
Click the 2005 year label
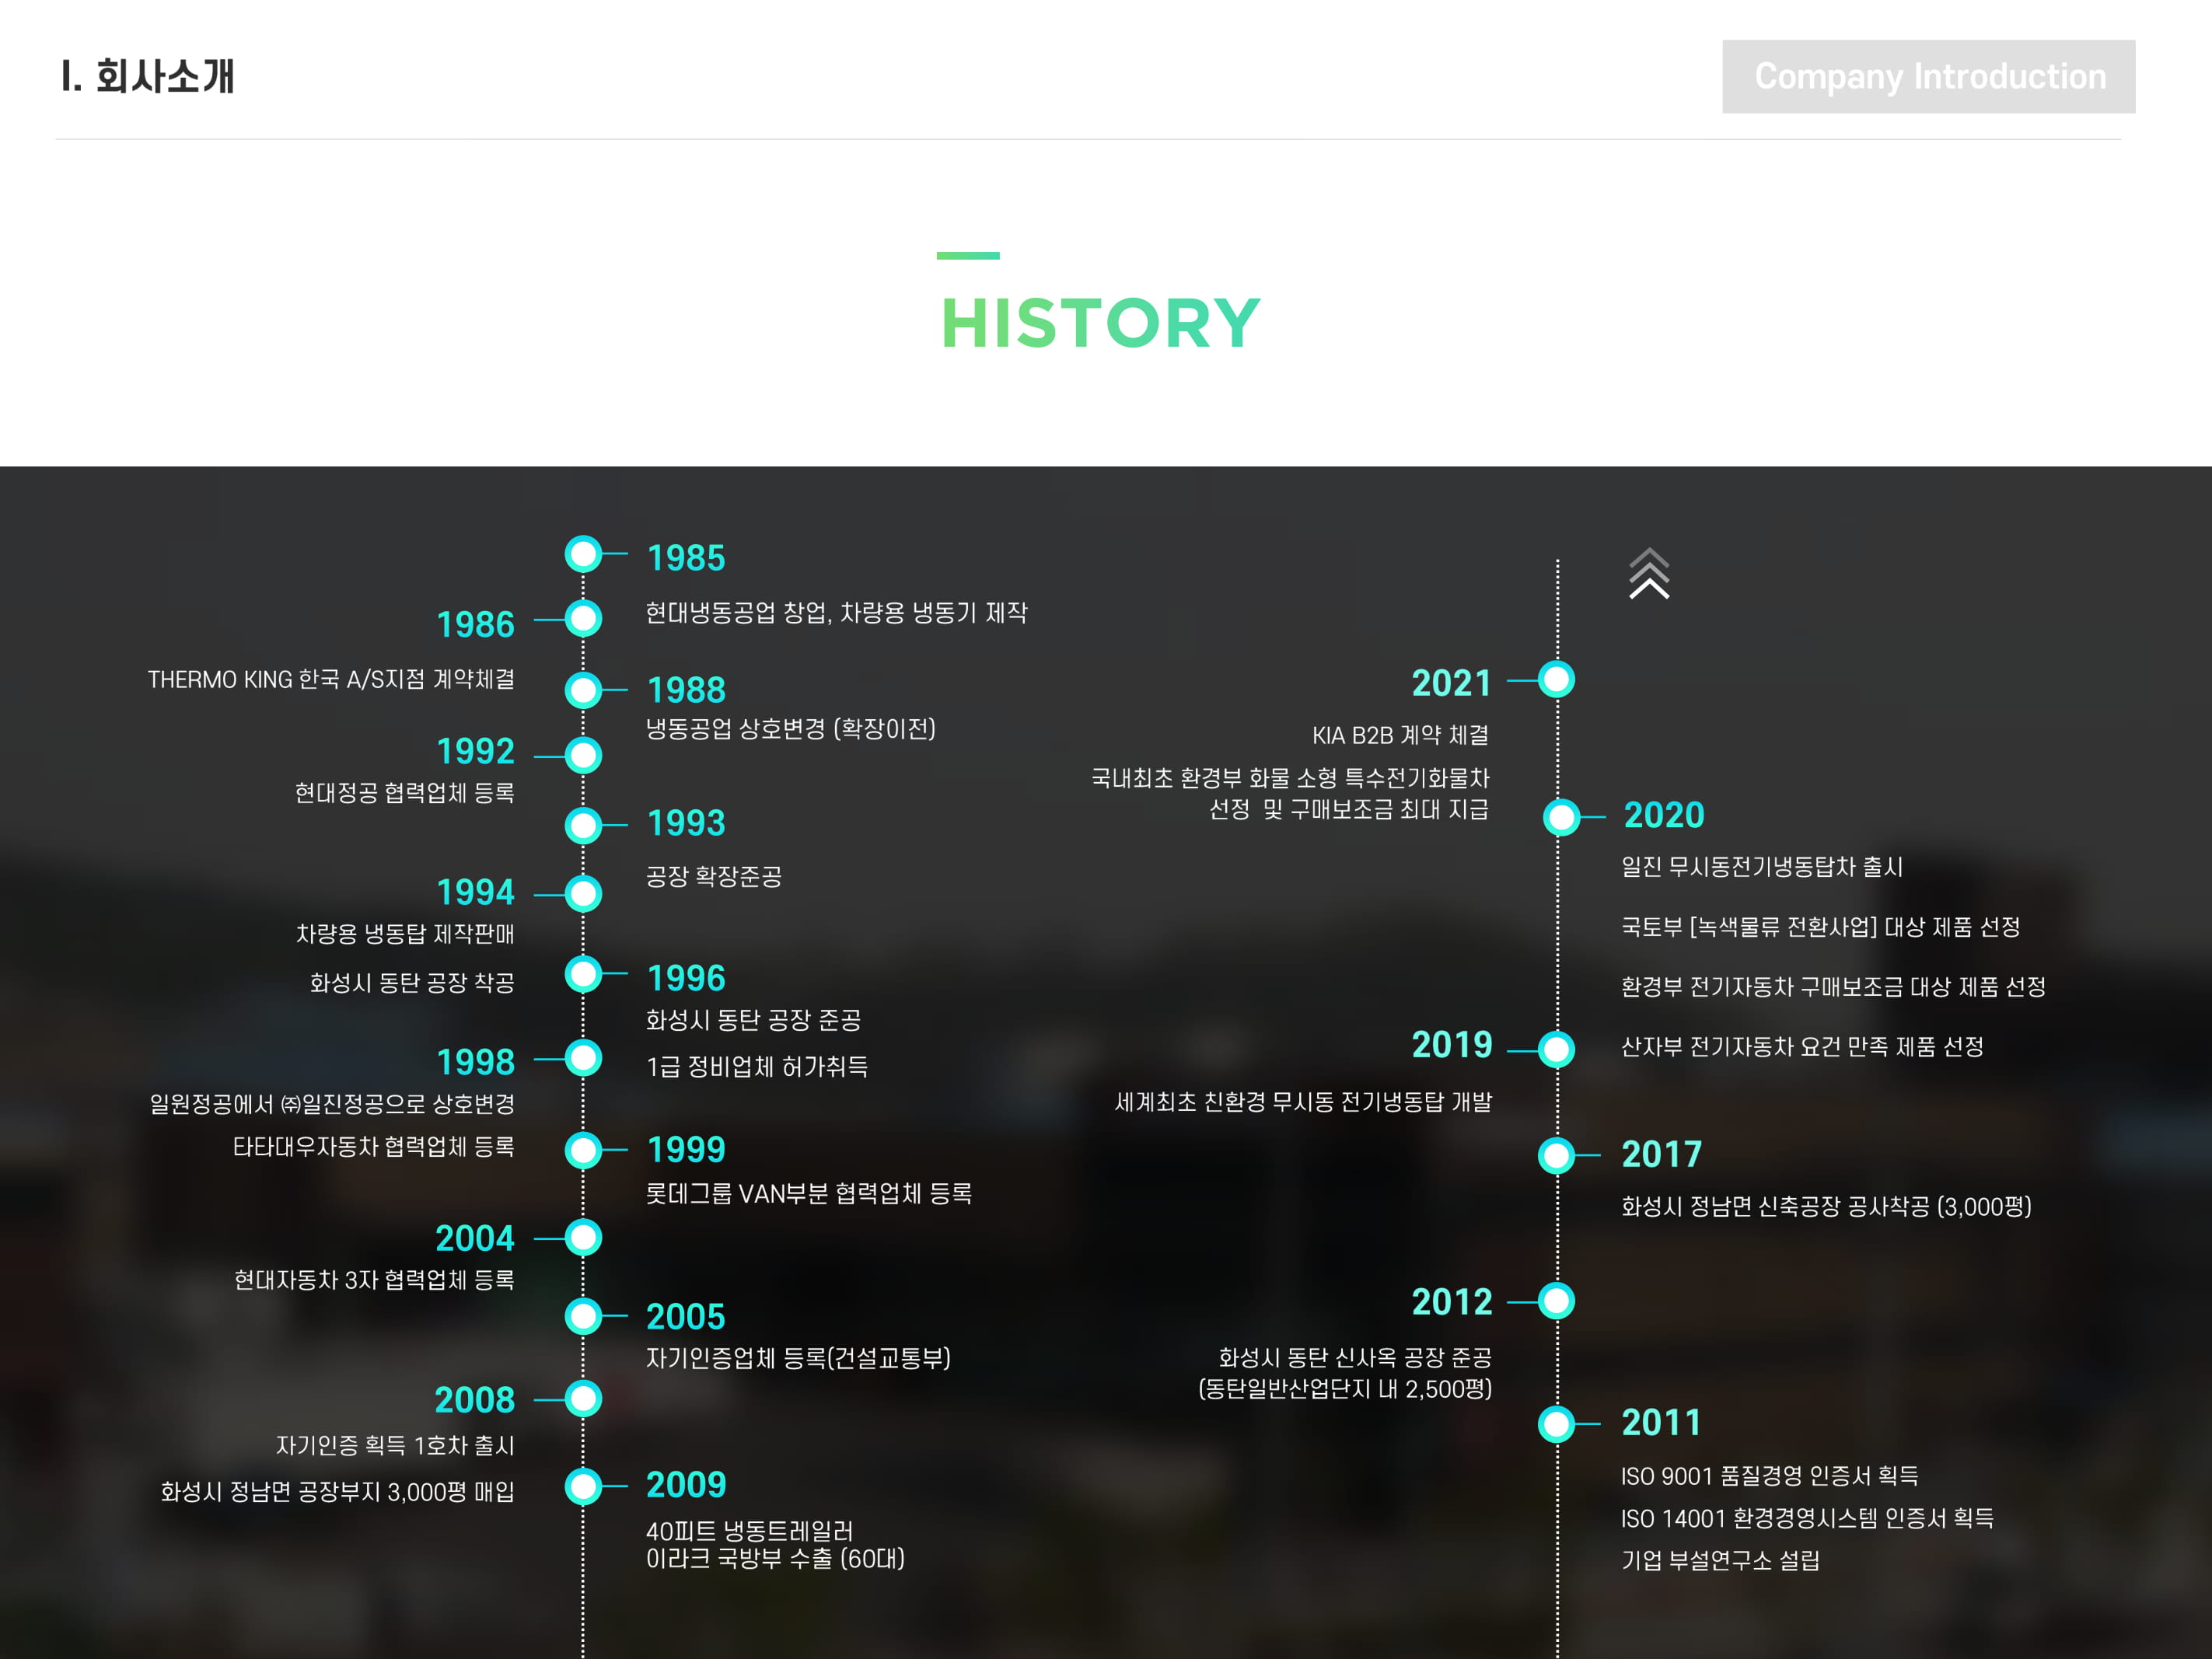pos(685,1317)
